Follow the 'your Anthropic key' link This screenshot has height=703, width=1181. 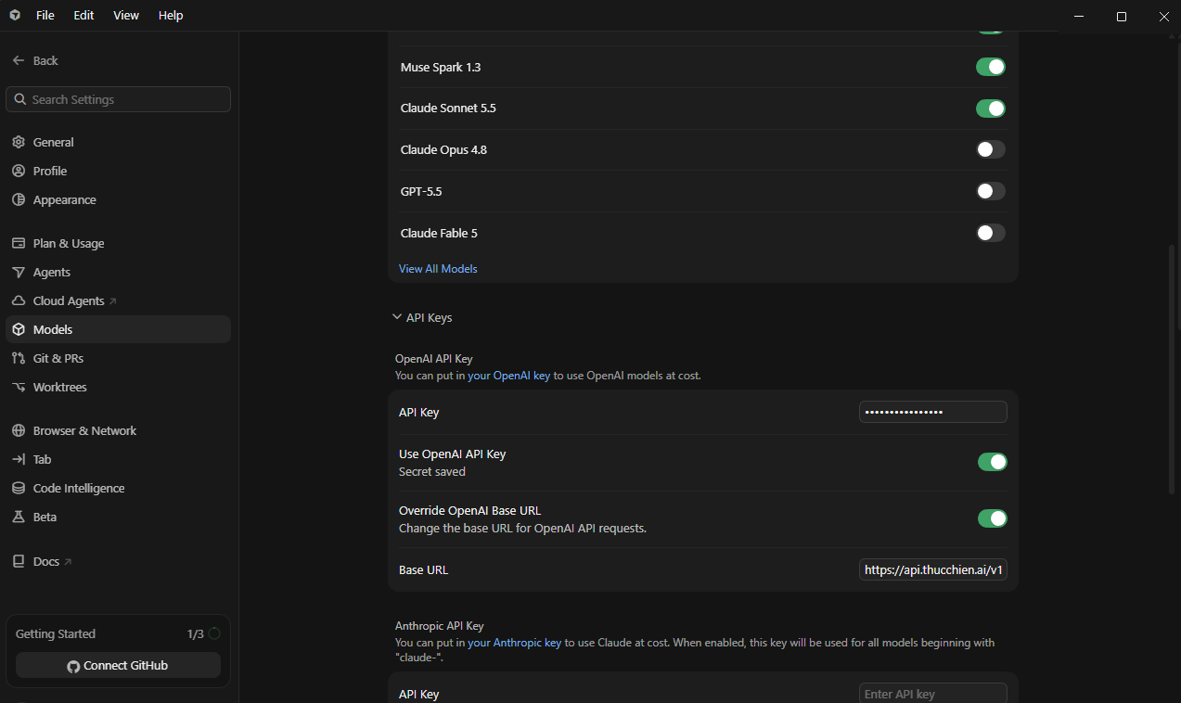click(x=515, y=643)
